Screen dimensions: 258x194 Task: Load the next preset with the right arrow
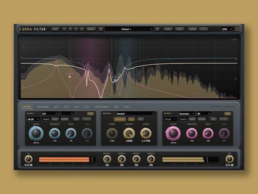(x=157, y=29)
